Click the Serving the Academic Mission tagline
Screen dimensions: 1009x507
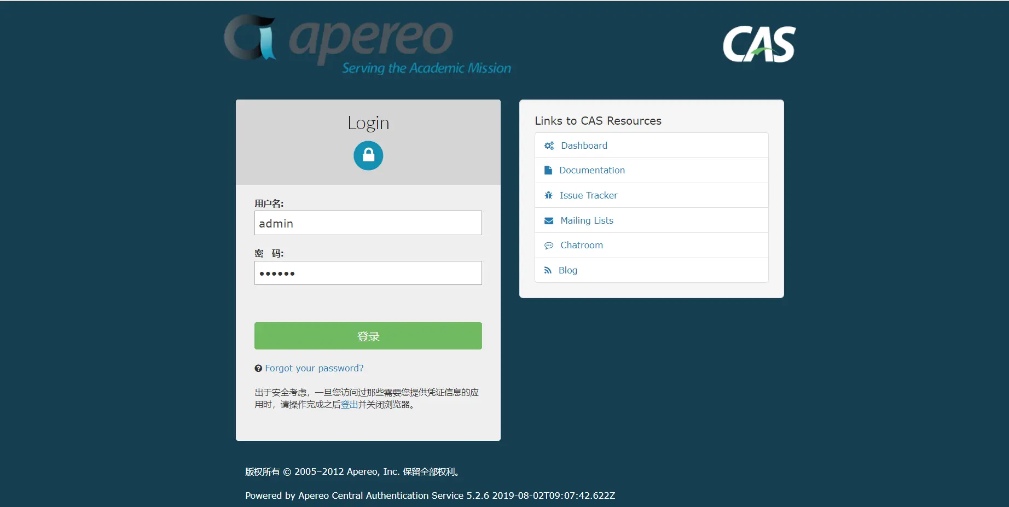coord(426,68)
